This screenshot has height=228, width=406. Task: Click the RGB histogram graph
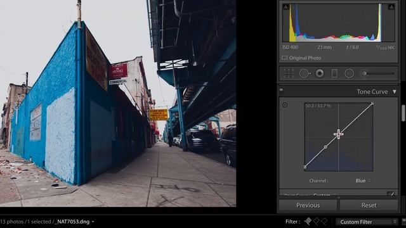point(338,23)
